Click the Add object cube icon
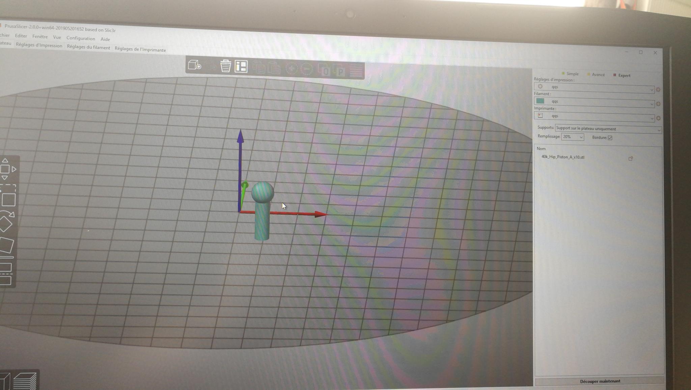Viewport: 691px width, 390px height. click(x=194, y=65)
